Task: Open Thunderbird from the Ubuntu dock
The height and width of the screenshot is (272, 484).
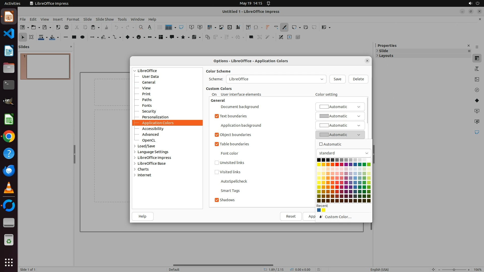Action: coord(9,171)
